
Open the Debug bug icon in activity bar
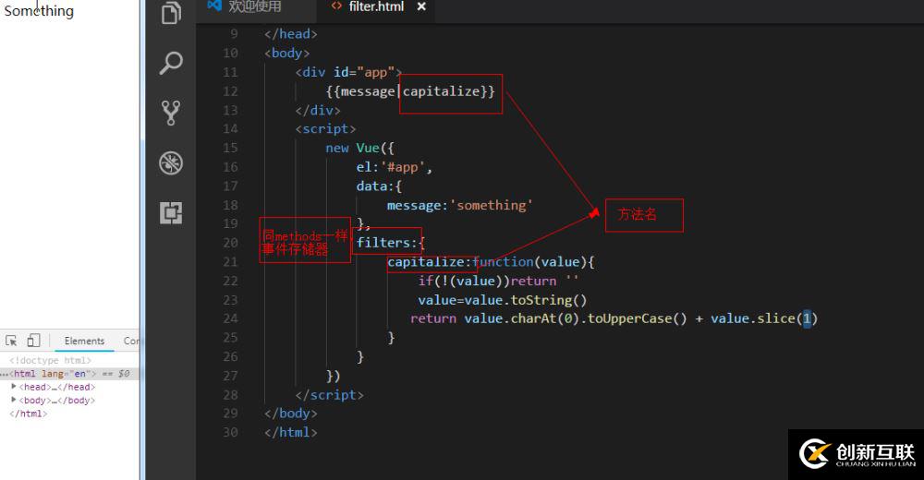(171, 163)
